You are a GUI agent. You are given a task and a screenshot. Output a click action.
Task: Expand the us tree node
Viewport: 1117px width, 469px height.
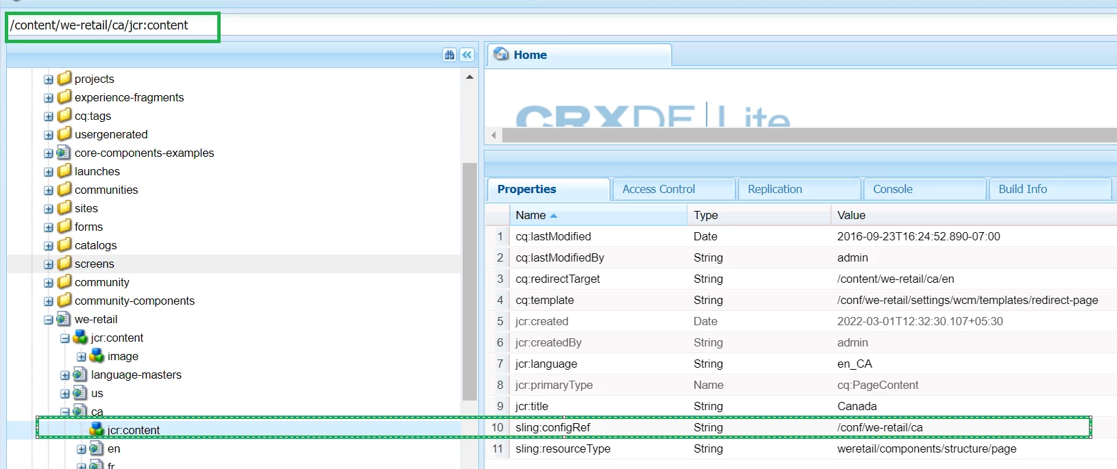(65, 394)
